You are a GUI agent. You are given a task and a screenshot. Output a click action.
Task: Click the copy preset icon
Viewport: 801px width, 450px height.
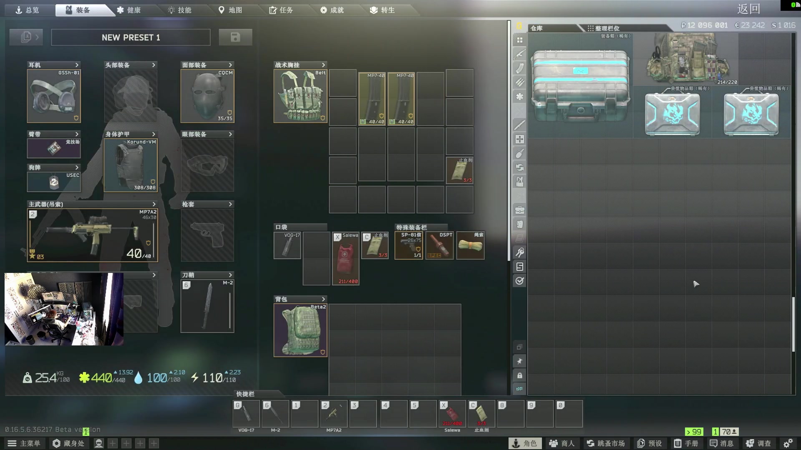(x=26, y=37)
